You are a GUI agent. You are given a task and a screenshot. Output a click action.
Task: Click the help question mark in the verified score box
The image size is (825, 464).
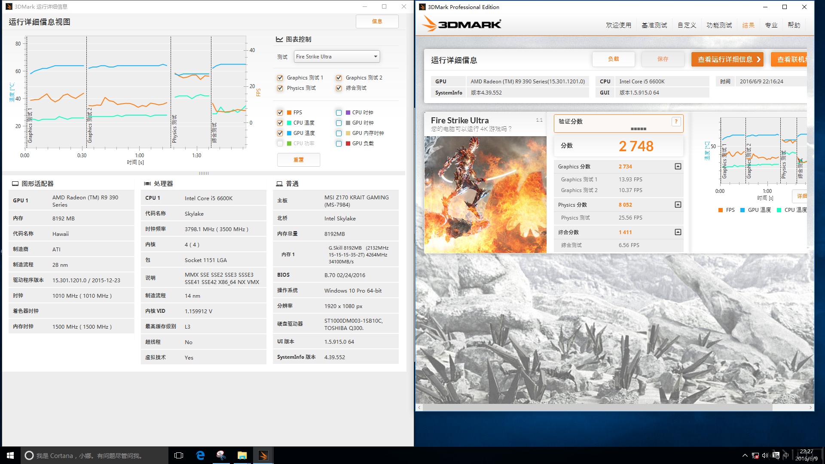coord(676,122)
